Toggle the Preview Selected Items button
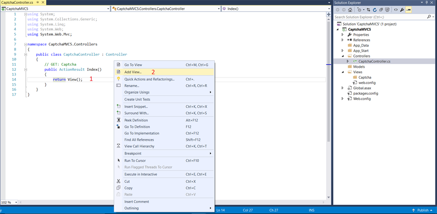437x214 pixels. point(408,10)
